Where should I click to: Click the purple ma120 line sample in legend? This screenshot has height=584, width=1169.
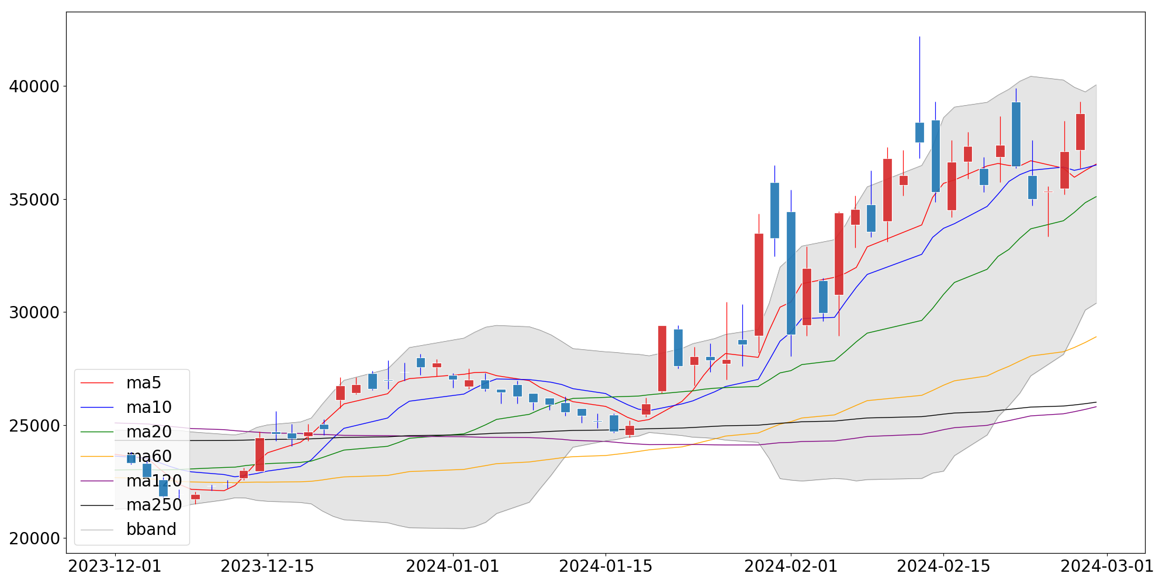tap(97, 481)
